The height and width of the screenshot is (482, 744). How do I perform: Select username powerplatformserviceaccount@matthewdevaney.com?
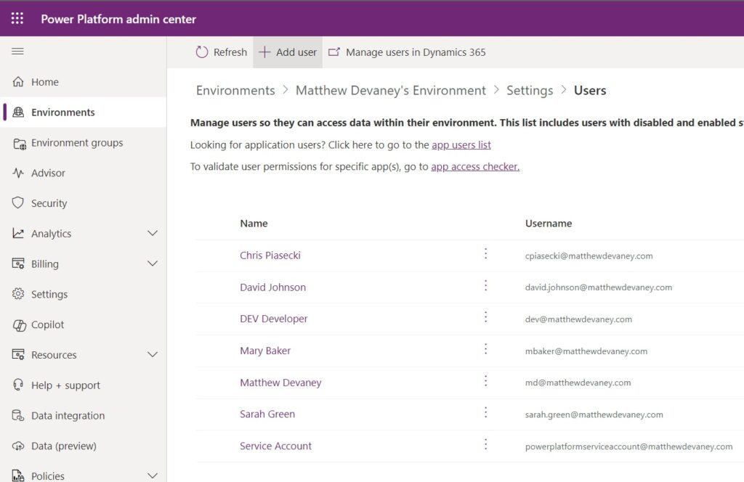(628, 446)
